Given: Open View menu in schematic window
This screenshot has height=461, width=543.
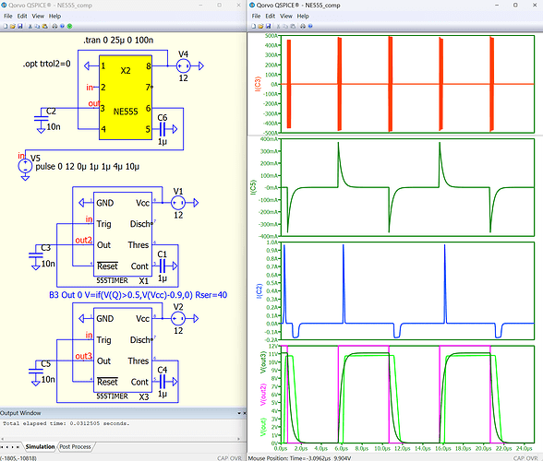Looking at the screenshot, I should point(38,16).
